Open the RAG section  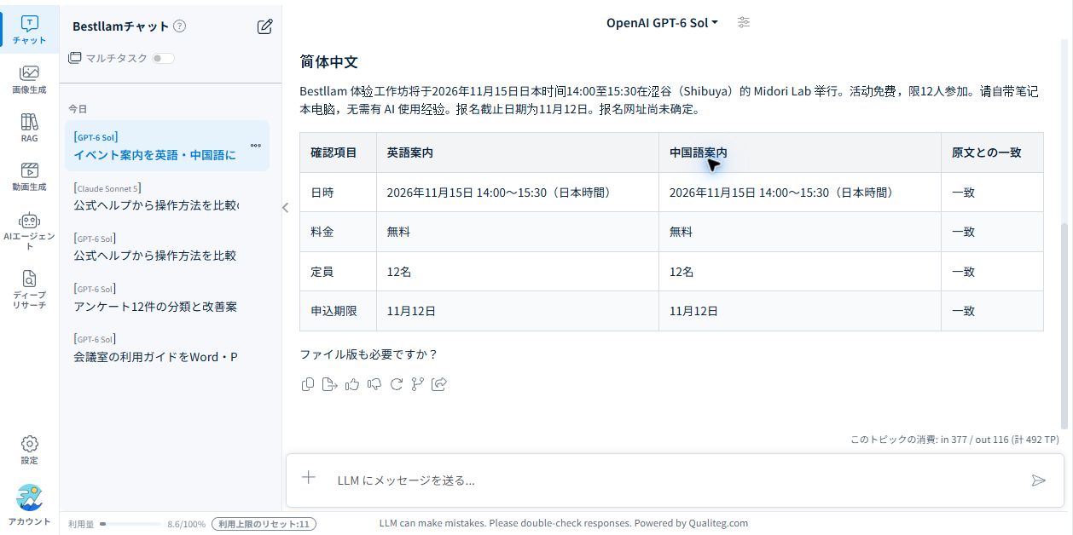29,127
